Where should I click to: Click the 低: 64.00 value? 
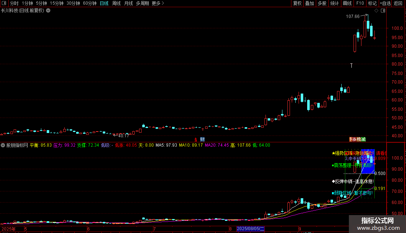[261, 145]
